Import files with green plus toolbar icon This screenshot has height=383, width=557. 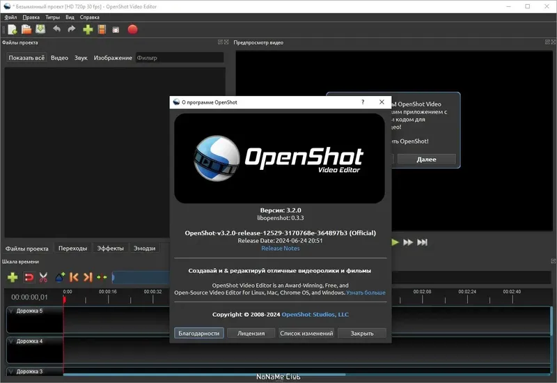coord(88,29)
